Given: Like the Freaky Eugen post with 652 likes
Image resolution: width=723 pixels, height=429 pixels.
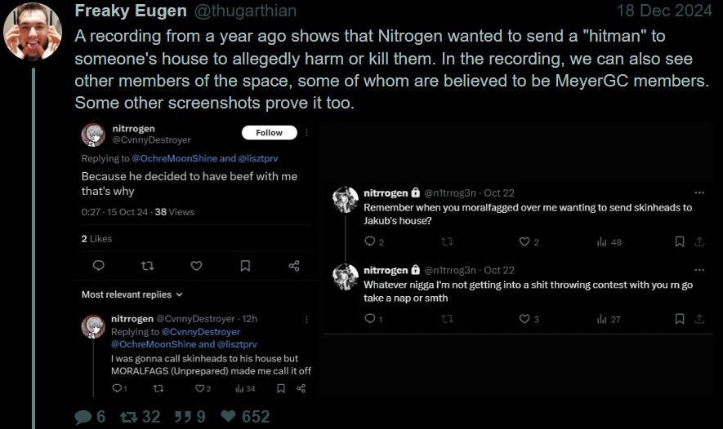Looking at the screenshot, I should [229, 417].
